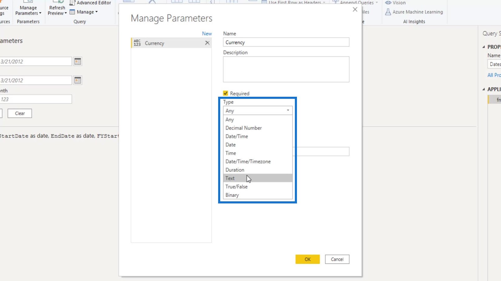Click the Vision eye icon
This screenshot has width=501, height=281.
click(x=388, y=3)
